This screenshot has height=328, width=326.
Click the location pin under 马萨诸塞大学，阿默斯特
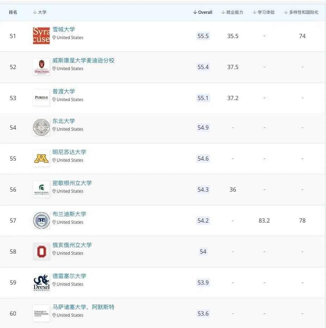(x=54, y=315)
